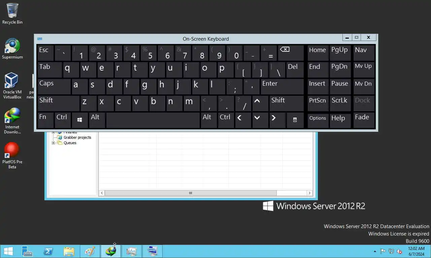
Task: Expand the Queues tree node
Action: (x=53, y=143)
